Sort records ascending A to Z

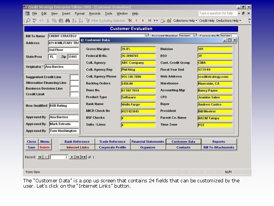(74, 21)
